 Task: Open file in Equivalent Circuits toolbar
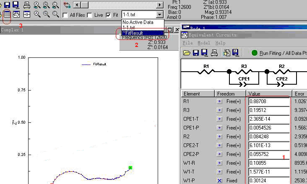pos(187,53)
